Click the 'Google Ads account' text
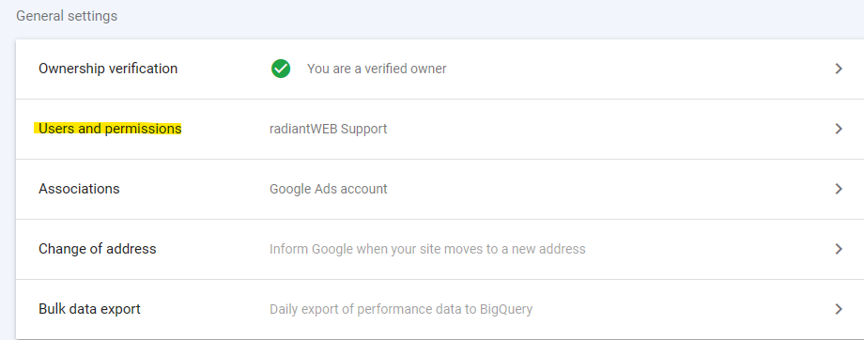The image size is (864, 340). click(329, 189)
